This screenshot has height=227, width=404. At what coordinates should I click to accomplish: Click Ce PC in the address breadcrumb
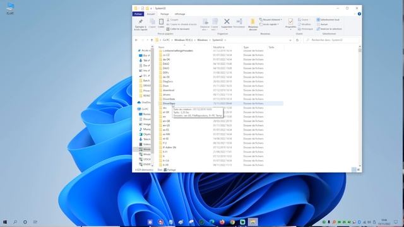(x=166, y=40)
